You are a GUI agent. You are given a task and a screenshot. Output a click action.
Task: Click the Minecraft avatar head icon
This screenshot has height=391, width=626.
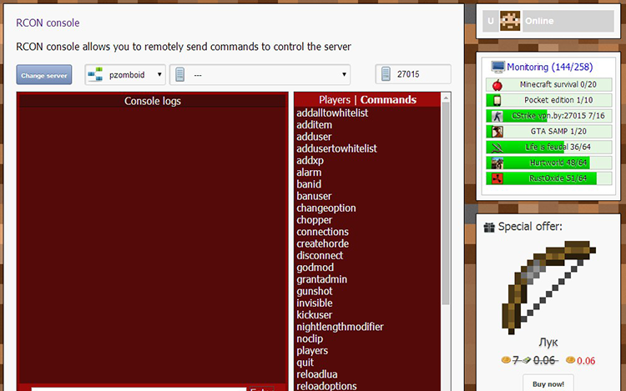[x=510, y=21]
